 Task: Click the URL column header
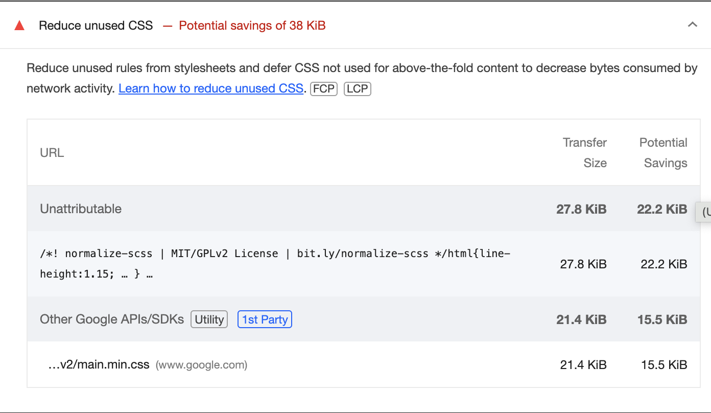(52, 153)
